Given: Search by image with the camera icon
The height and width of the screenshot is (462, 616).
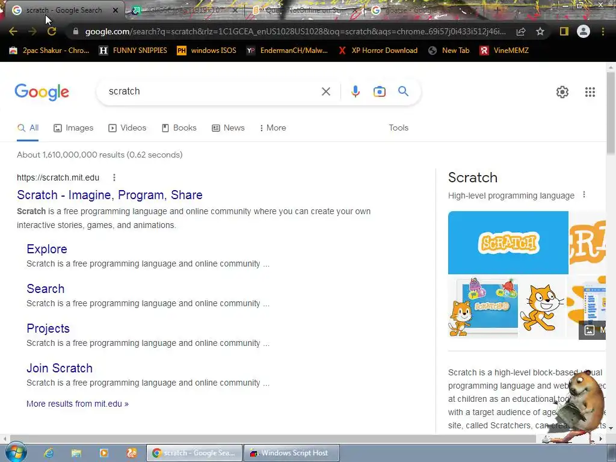Looking at the screenshot, I should click(379, 91).
